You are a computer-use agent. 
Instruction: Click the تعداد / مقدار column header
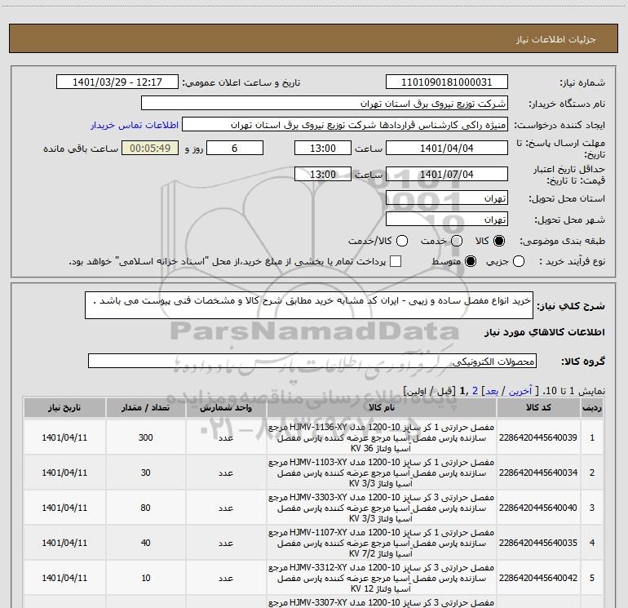[145, 407]
